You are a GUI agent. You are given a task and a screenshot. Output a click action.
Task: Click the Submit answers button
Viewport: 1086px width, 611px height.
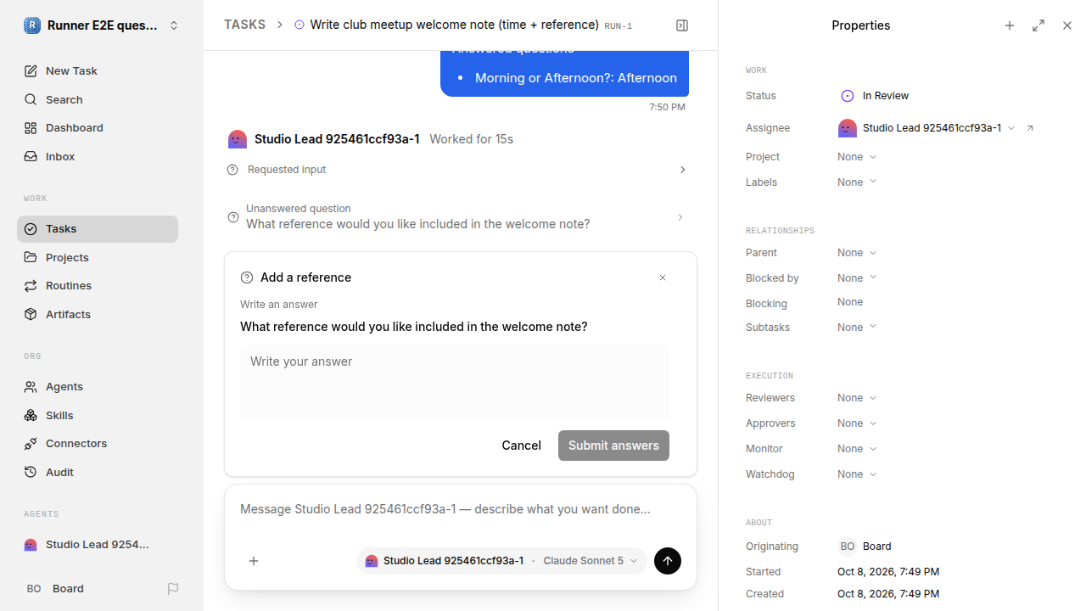click(x=613, y=446)
